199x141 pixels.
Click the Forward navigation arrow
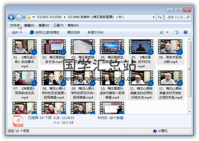point(19,17)
